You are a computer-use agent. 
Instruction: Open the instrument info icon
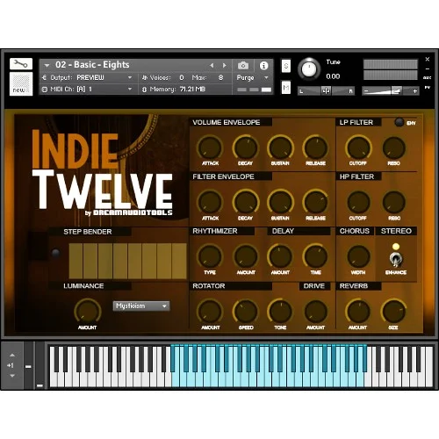tap(263, 66)
